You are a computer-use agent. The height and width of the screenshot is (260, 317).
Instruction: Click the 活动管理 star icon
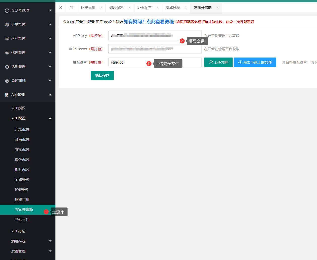coord(7,67)
